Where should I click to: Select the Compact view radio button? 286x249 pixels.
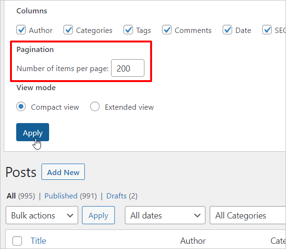(21, 107)
